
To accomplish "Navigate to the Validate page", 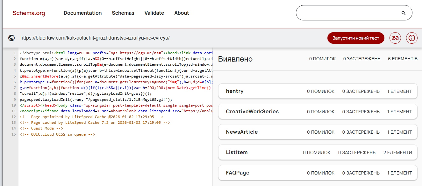I will pos(154,13).
